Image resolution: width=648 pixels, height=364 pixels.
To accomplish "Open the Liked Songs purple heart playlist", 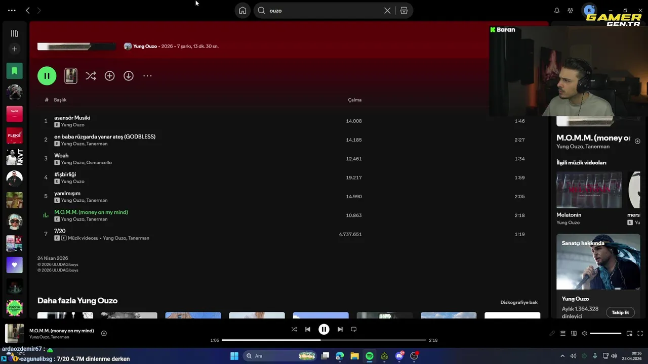I will [14, 265].
